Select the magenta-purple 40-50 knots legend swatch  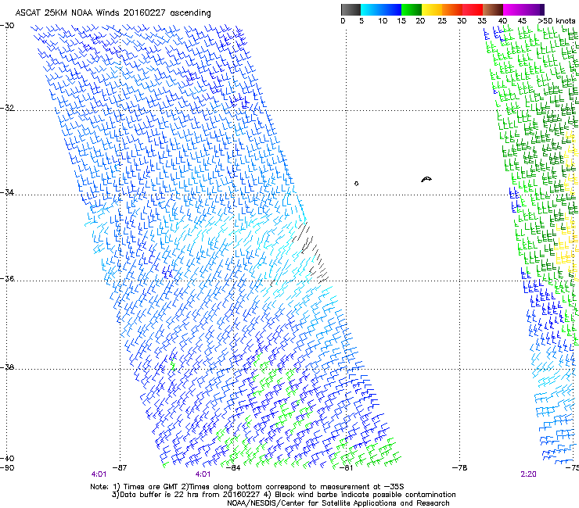pyautogui.click(x=523, y=9)
